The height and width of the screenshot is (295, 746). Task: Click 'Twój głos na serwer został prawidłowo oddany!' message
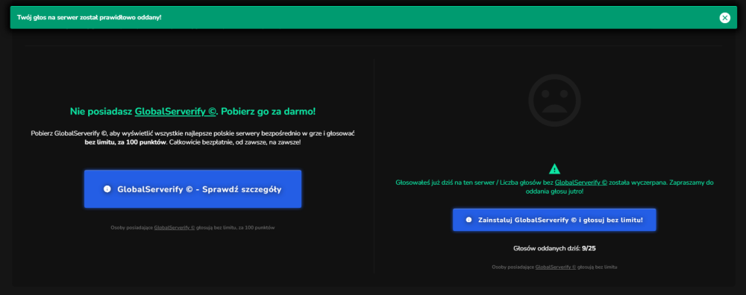pos(89,18)
